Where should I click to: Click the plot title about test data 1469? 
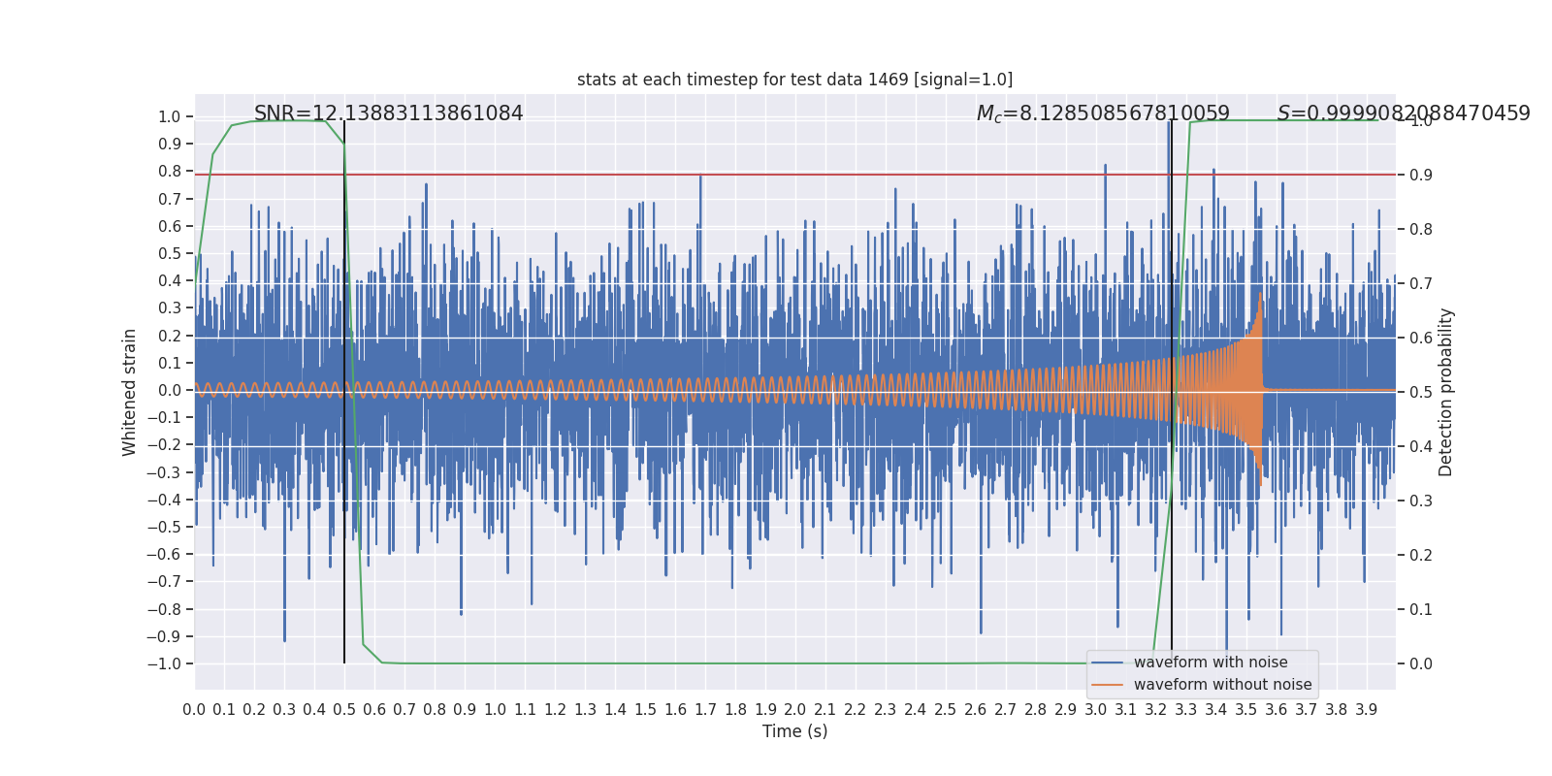[x=794, y=80]
